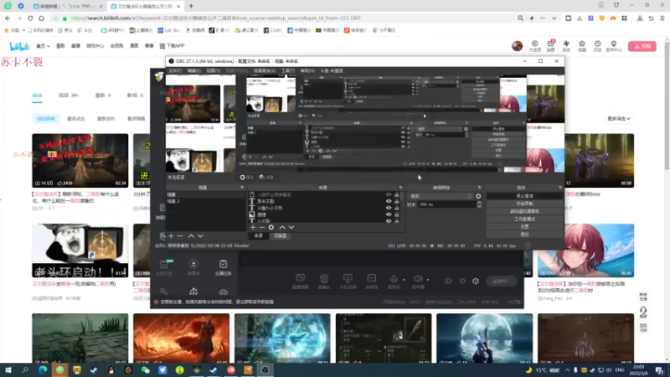Click the 工作室模式 button in OBS
Screen dimensions: 670x377
[524, 219]
